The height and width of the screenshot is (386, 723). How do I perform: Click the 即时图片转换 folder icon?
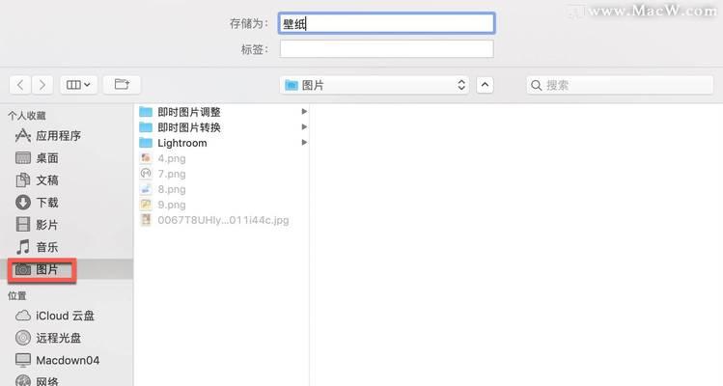point(146,126)
